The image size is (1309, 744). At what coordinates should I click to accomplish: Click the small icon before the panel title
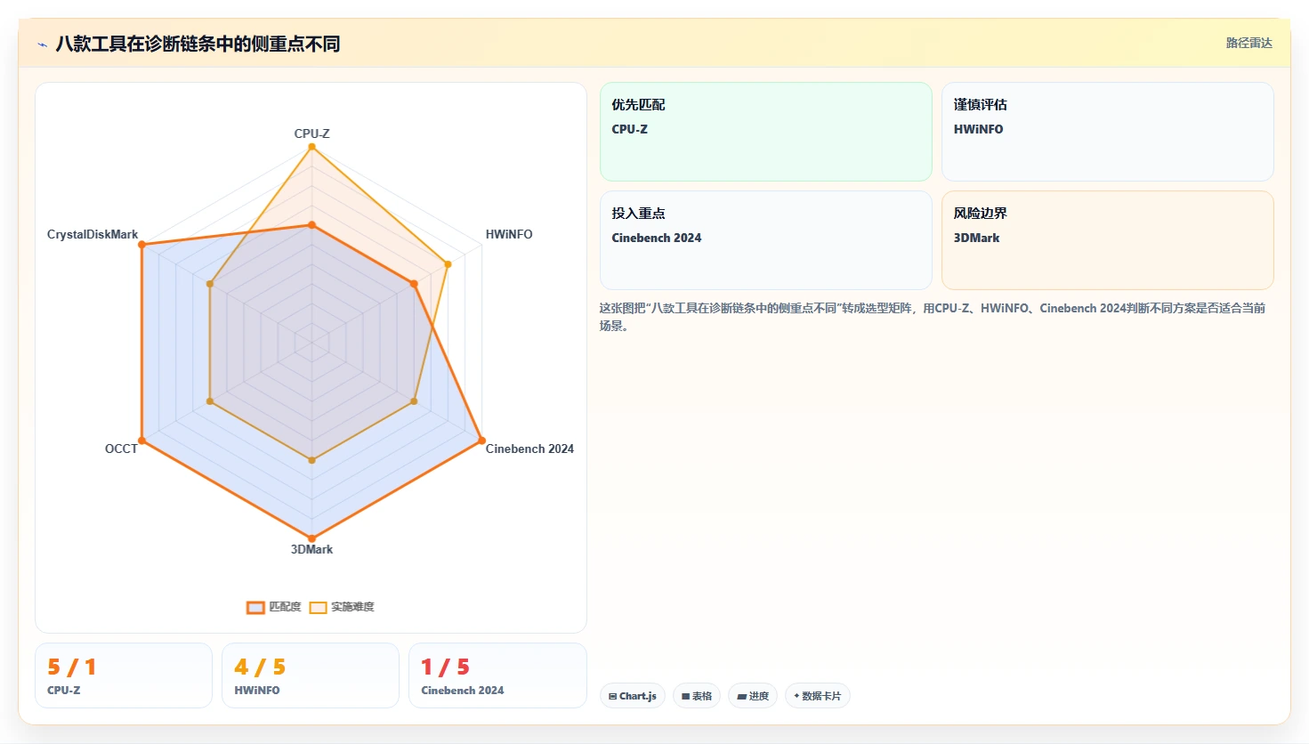pyautogui.click(x=42, y=44)
